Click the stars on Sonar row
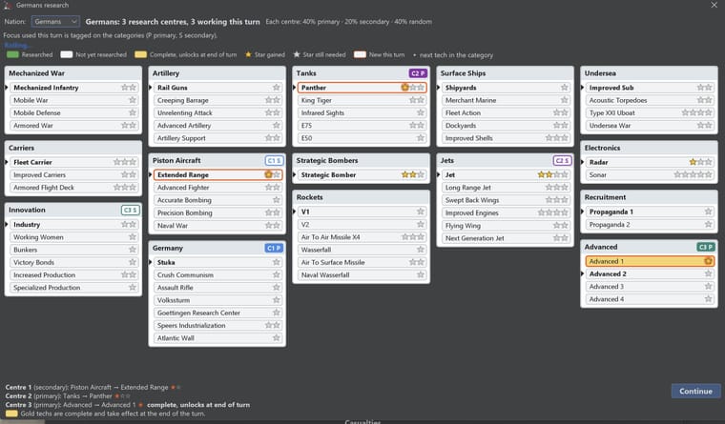The image size is (725, 424). click(693, 174)
